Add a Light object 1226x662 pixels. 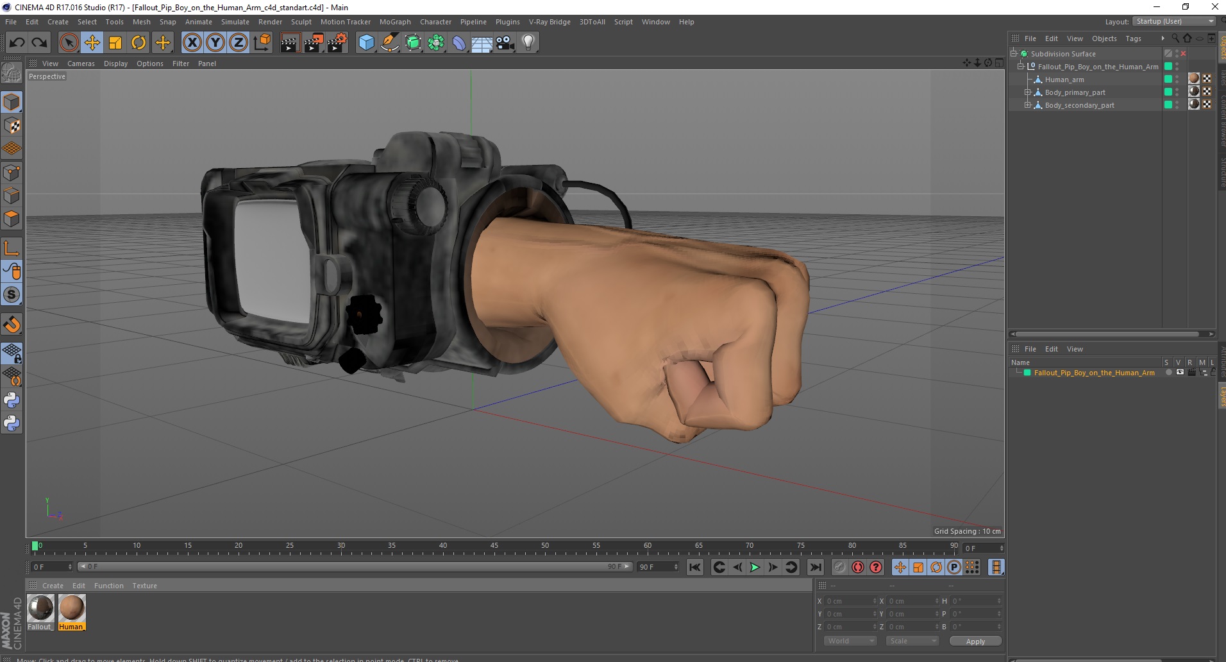point(528,43)
